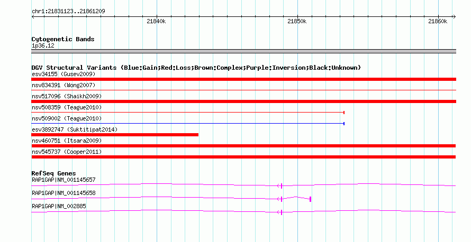Click the left arrowhead of the ruler

[33, 17]
